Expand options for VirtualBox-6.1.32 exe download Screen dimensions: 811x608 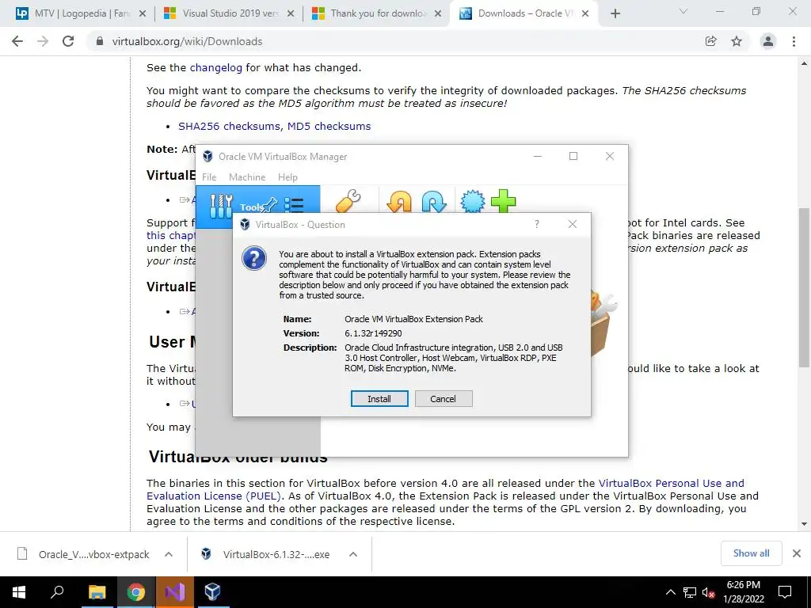click(x=353, y=554)
